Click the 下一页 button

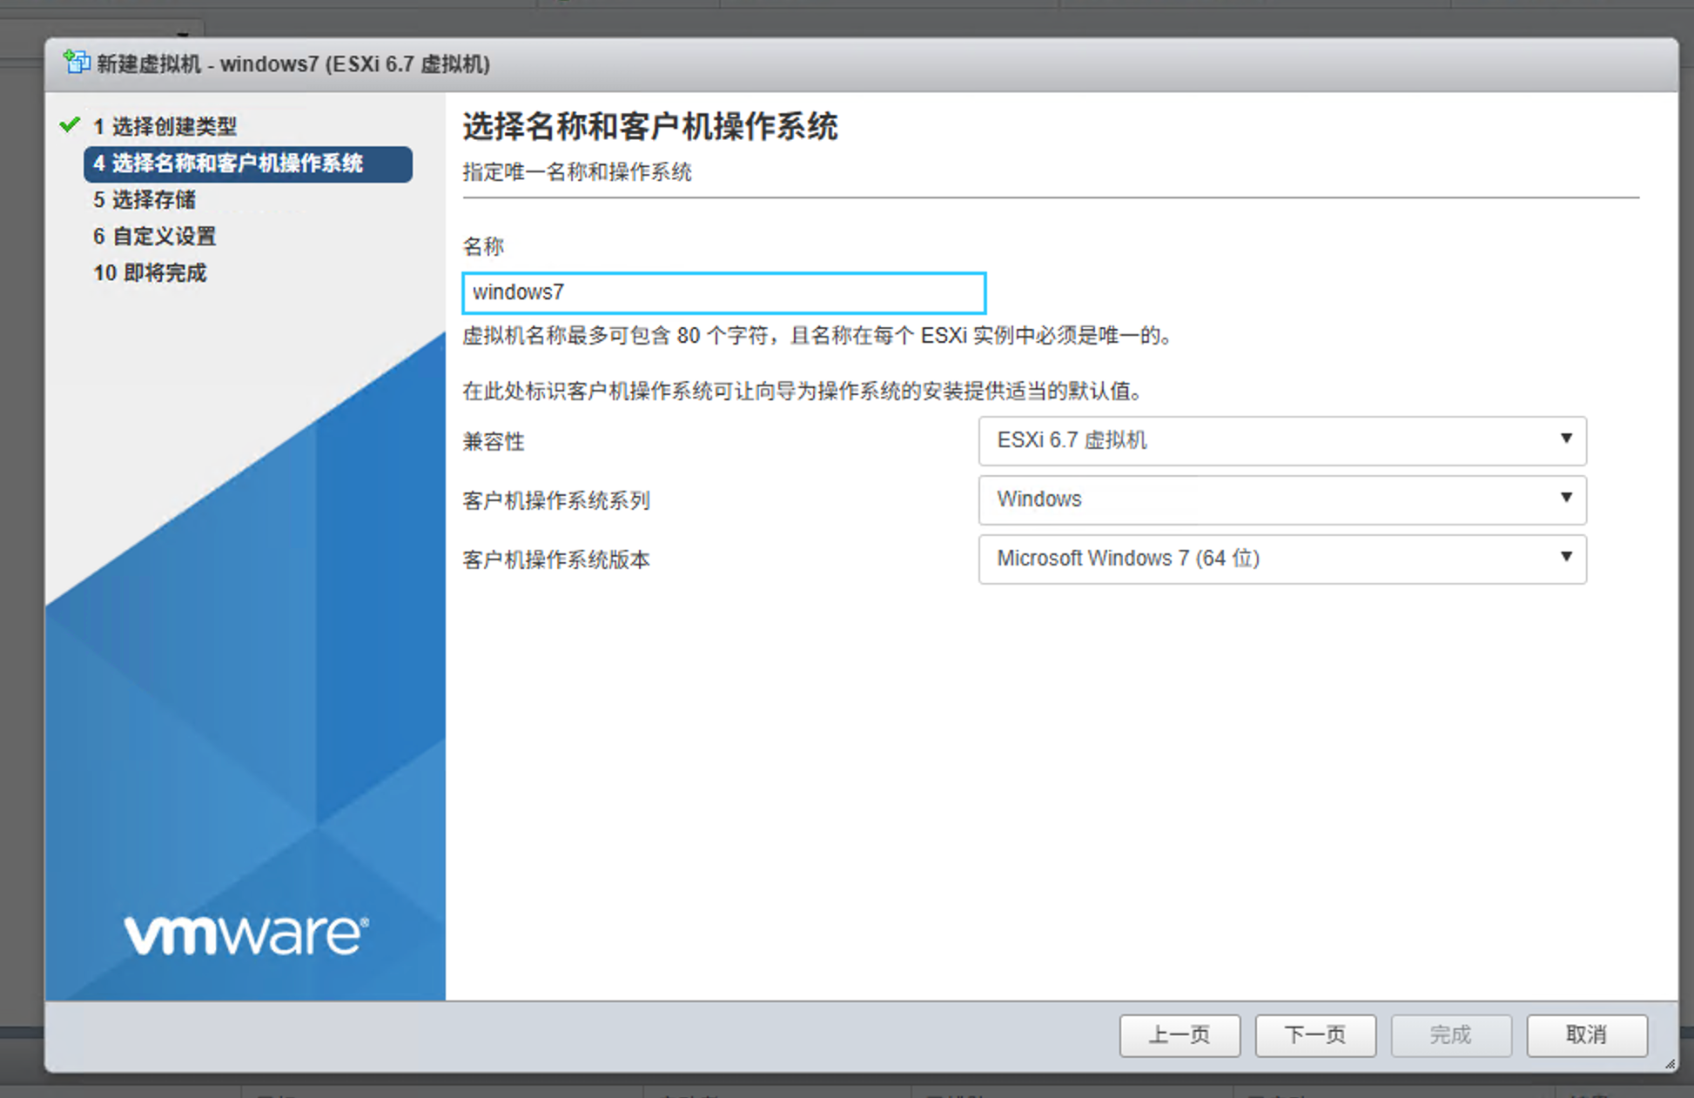1315,1035
